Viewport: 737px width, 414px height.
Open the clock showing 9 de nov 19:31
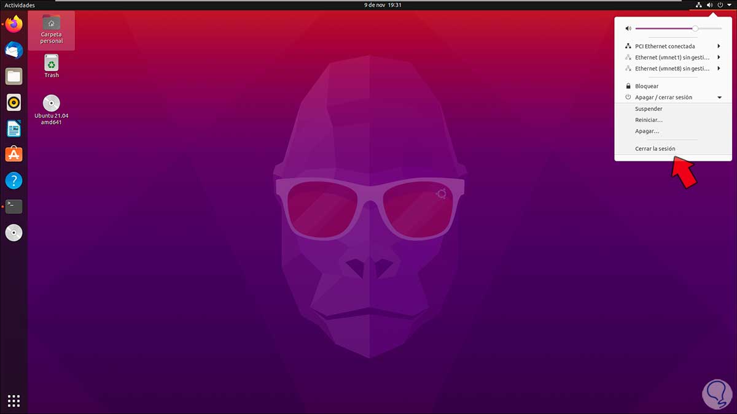click(383, 5)
